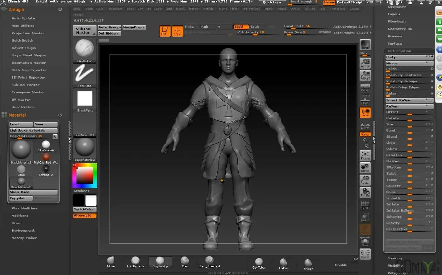Click Lightbox Materials button
This screenshot has height=275, width=442.
(x=33, y=131)
